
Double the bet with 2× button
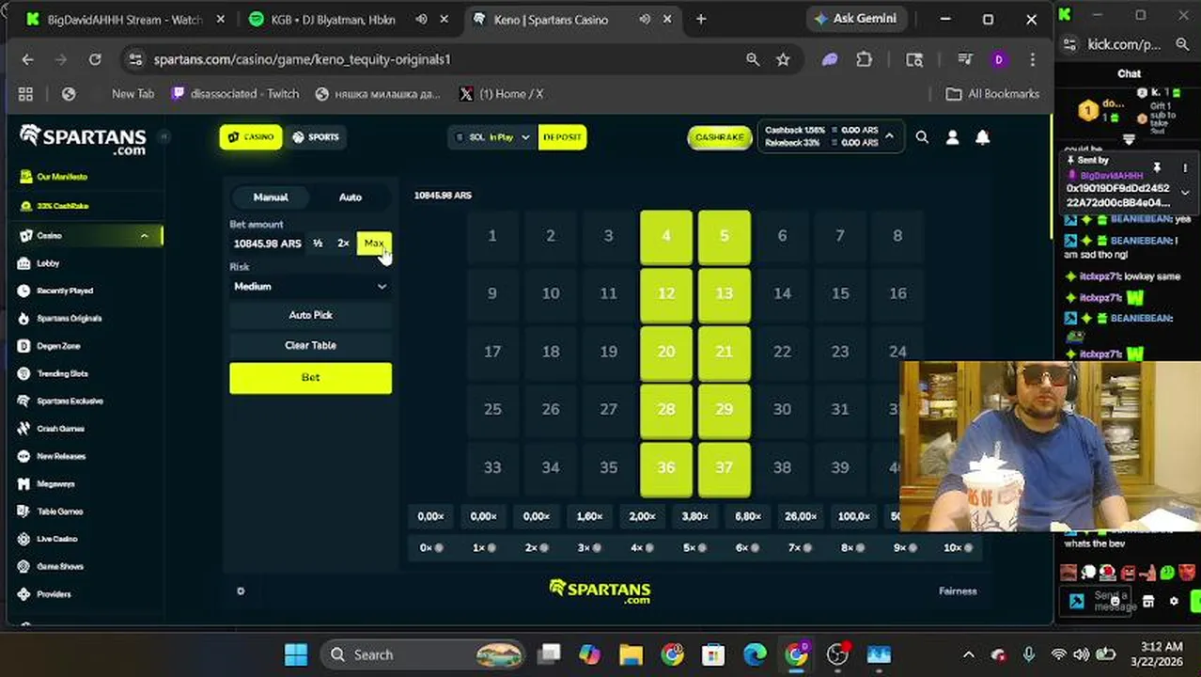(343, 244)
